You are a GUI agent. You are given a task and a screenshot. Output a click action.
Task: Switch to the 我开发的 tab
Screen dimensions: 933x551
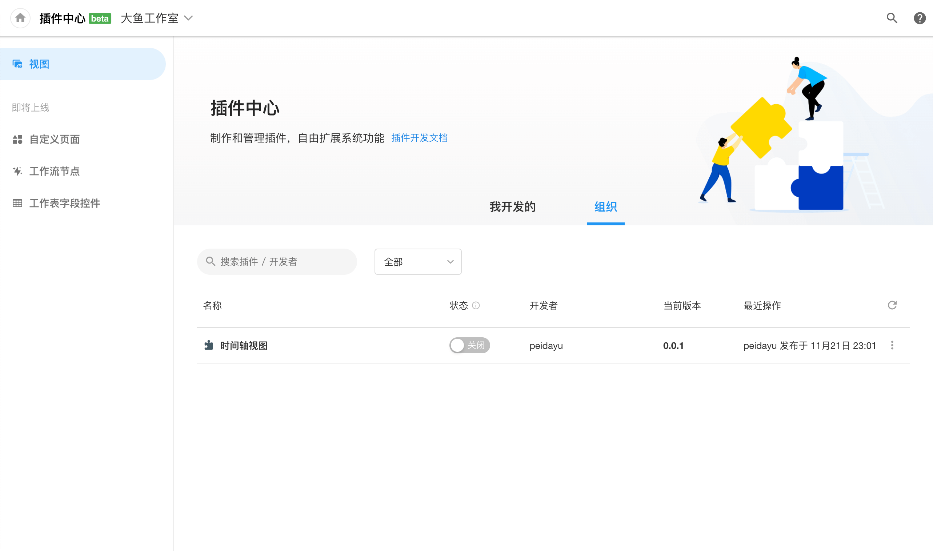click(x=513, y=207)
